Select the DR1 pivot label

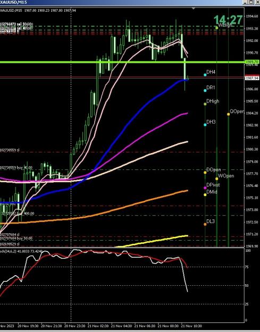click(211, 88)
